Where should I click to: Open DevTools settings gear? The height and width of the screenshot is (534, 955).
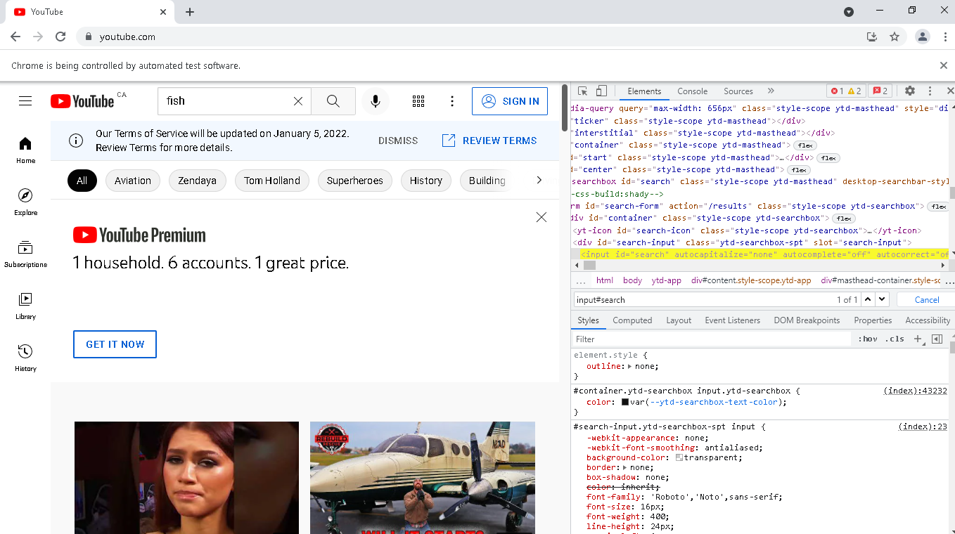point(910,91)
